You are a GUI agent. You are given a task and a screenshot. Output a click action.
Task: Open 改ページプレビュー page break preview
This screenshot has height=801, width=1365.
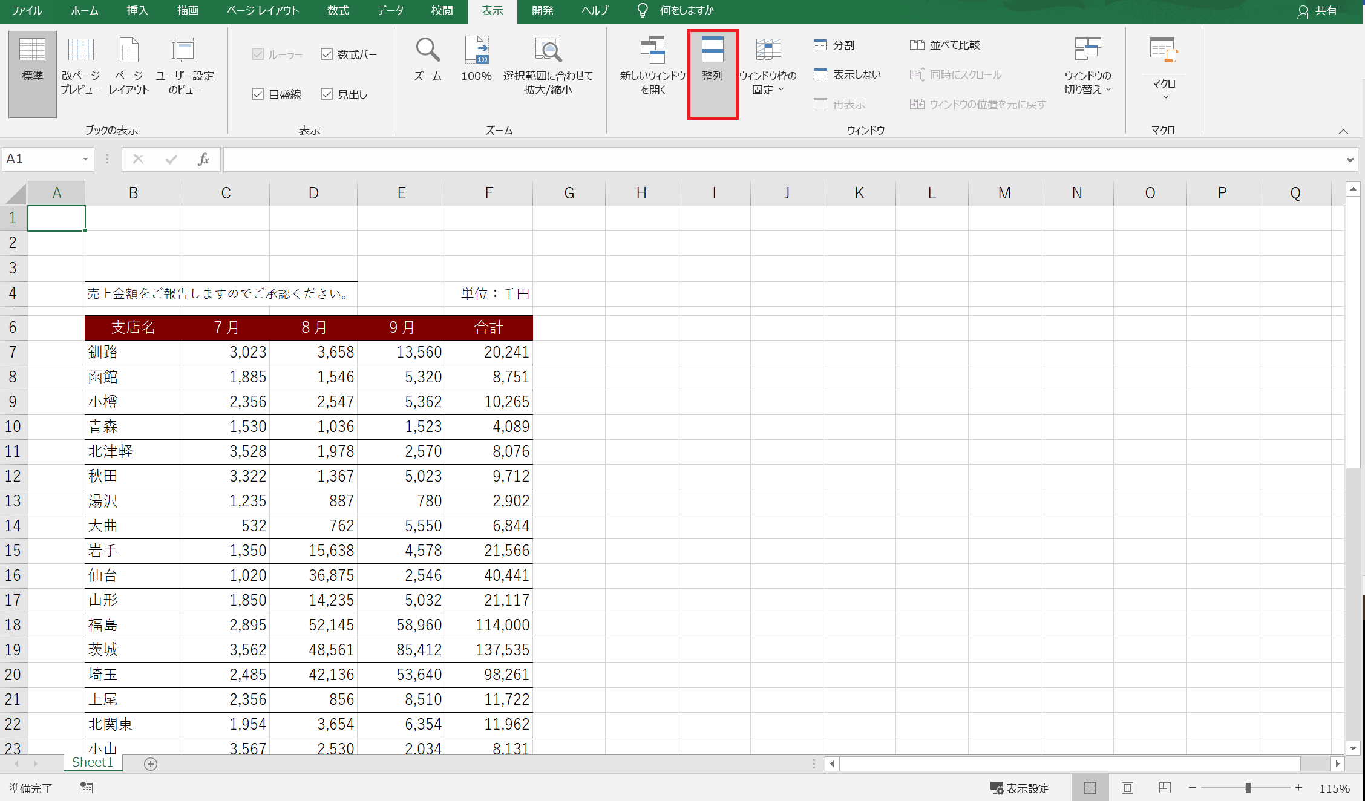pos(80,66)
